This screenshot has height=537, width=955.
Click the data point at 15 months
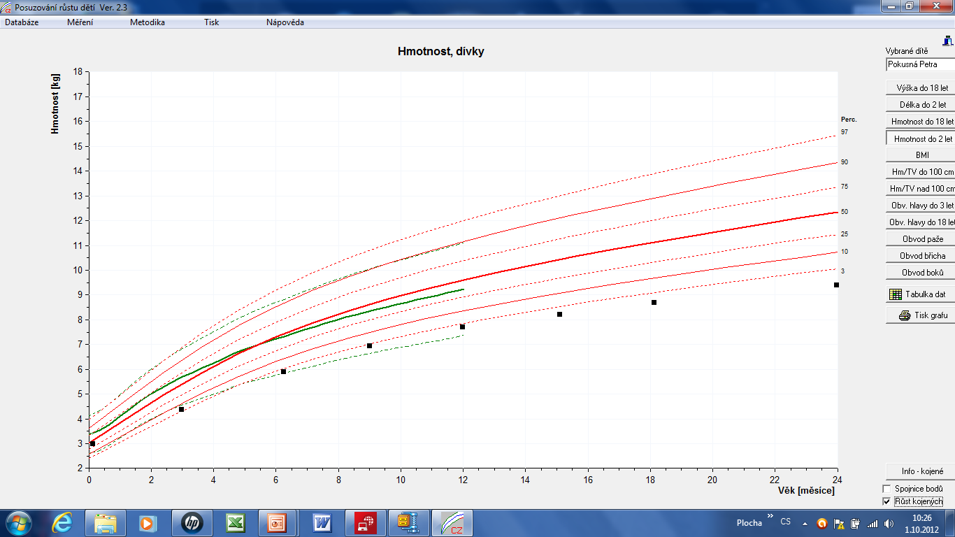[x=559, y=314]
